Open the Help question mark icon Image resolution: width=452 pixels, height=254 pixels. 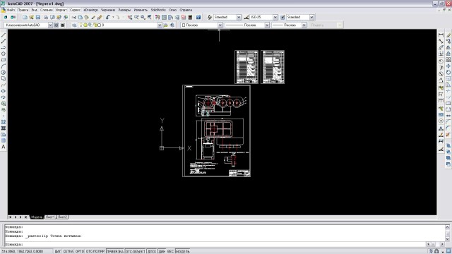point(198,17)
